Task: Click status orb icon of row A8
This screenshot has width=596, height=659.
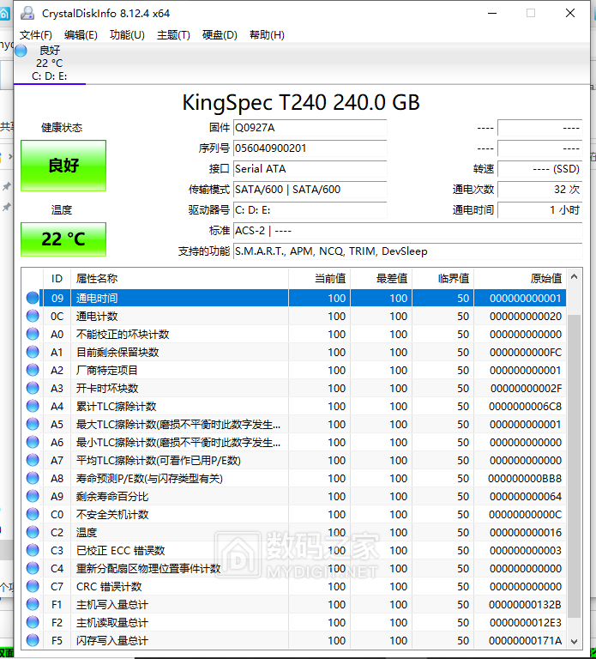Action: 33,478
